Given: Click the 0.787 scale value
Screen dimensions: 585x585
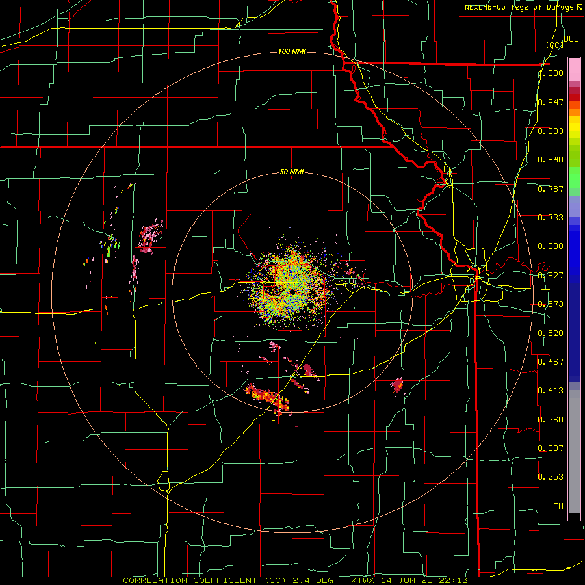Looking at the screenshot, I should click(x=551, y=188).
